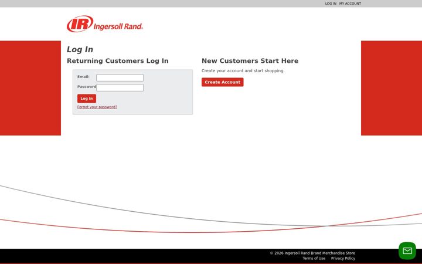This screenshot has width=422, height=264.
Task: Select the 2026 copyright notice text
Action: pyautogui.click(x=312, y=253)
